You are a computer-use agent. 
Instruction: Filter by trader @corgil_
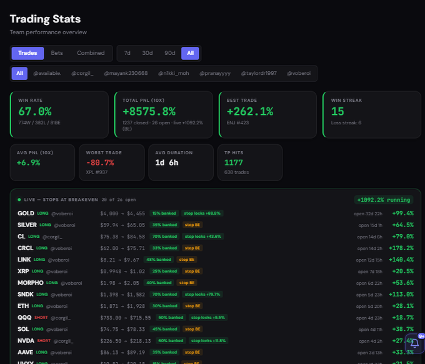(x=82, y=74)
